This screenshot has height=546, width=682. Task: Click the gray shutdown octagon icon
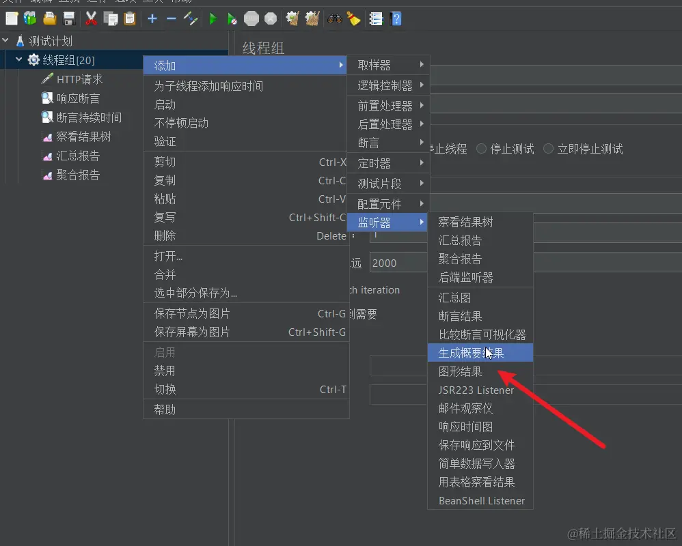(x=269, y=18)
